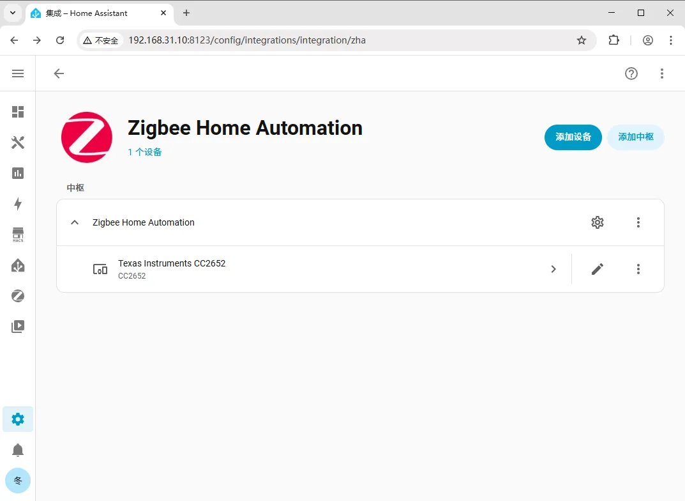Open CC2652 device details chevron
The width and height of the screenshot is (685, 501).
(553, 269)
